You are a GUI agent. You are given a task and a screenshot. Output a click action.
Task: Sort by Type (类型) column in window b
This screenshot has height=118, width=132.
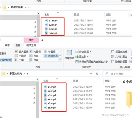click(108, 14)
